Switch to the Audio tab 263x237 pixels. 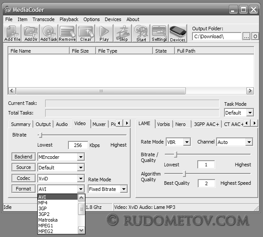[62, 124]
